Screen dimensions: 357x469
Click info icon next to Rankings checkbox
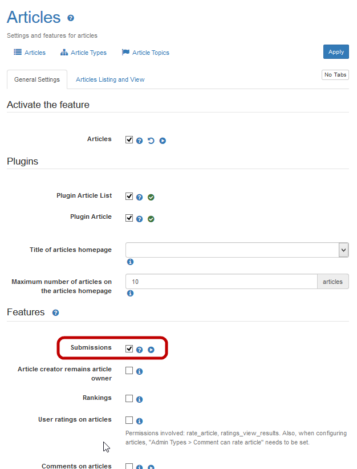pos(140,399)
